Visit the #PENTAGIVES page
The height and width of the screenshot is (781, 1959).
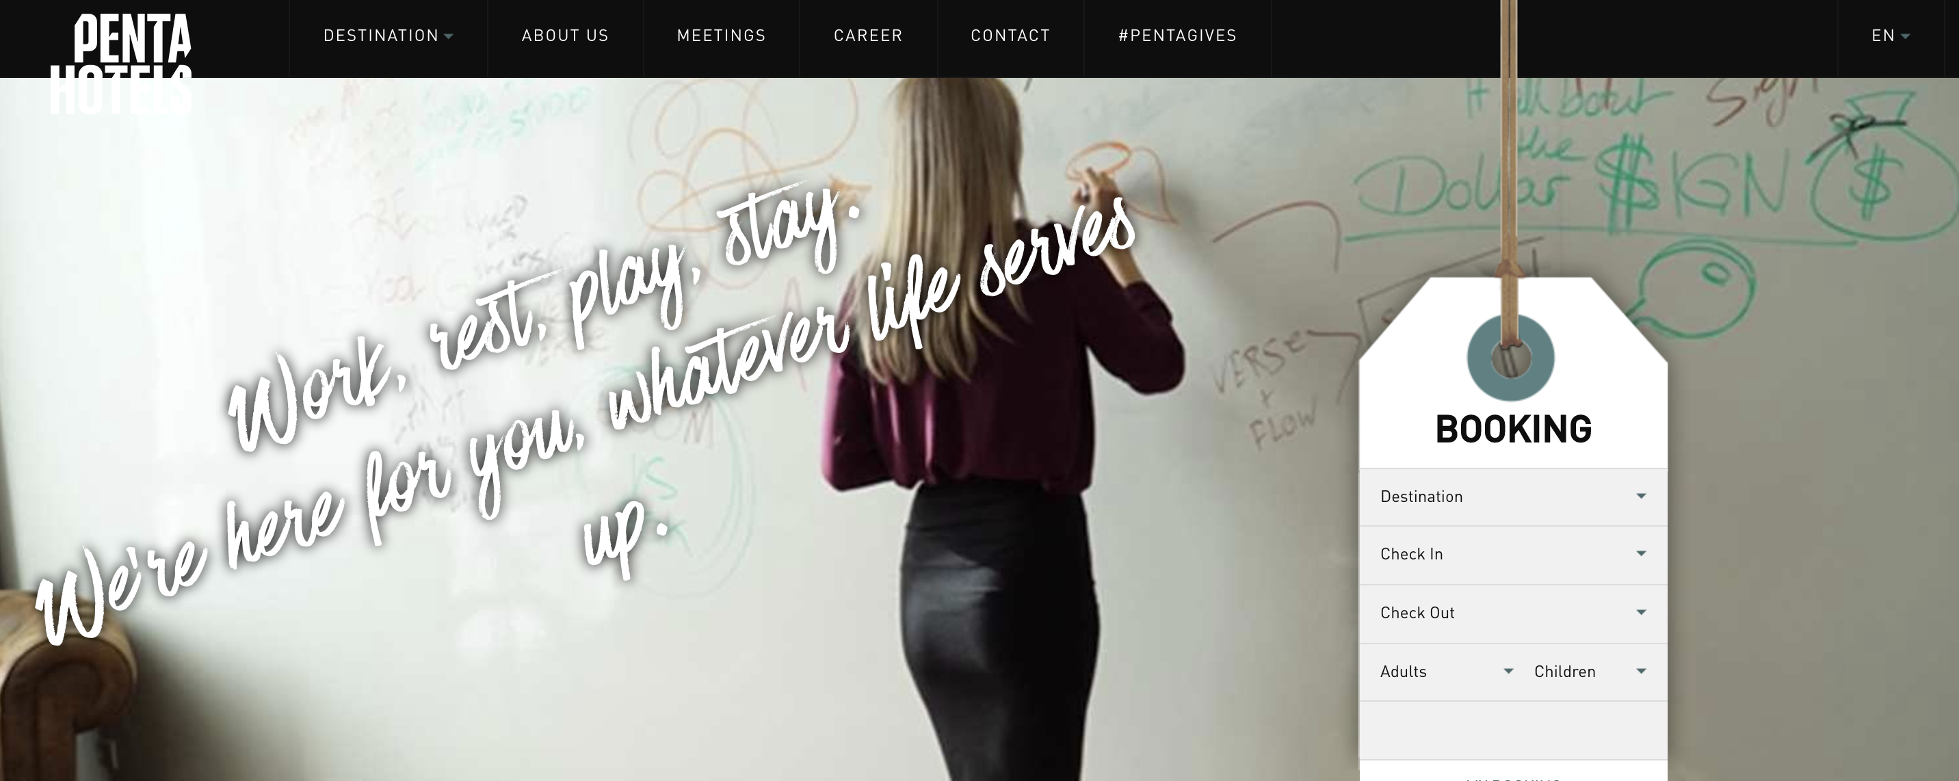pyautogui.click(x=1177, y=36)
